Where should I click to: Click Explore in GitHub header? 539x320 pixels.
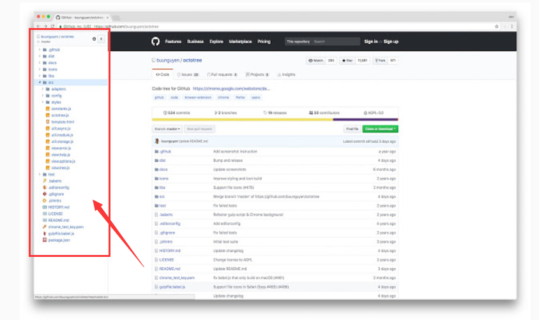(216, 41)
